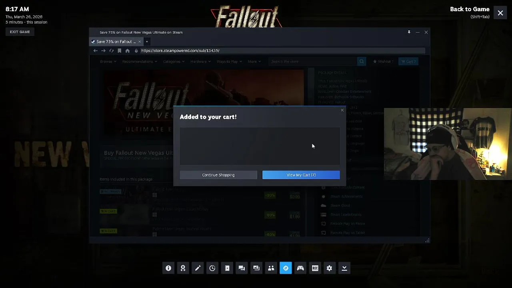Open the Cart button in store header
The width and height of the screenshot is (512, 288).
click(408, 62)
